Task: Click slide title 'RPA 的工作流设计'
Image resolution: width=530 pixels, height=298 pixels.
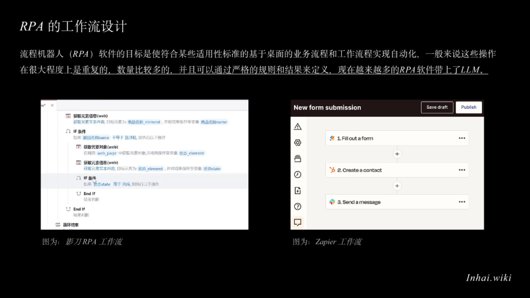Action: tap(73, 26)
